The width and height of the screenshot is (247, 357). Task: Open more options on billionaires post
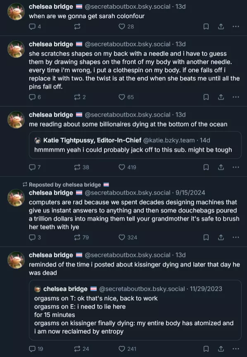pyautogui.click(x=236, y=167)
